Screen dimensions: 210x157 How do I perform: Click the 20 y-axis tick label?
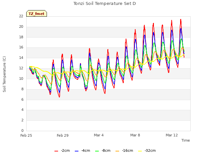click(x=21, y=27)
